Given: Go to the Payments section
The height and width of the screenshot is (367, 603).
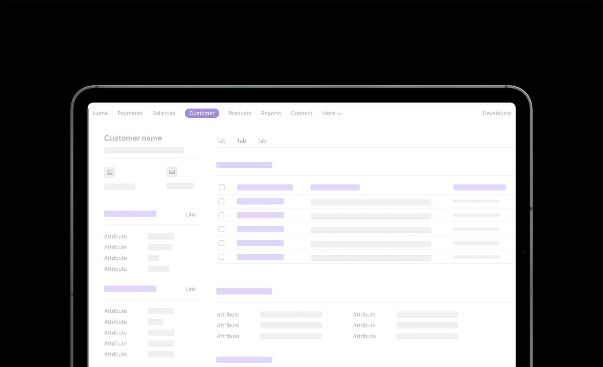Looking at the screenshot, I should point(130,113).
